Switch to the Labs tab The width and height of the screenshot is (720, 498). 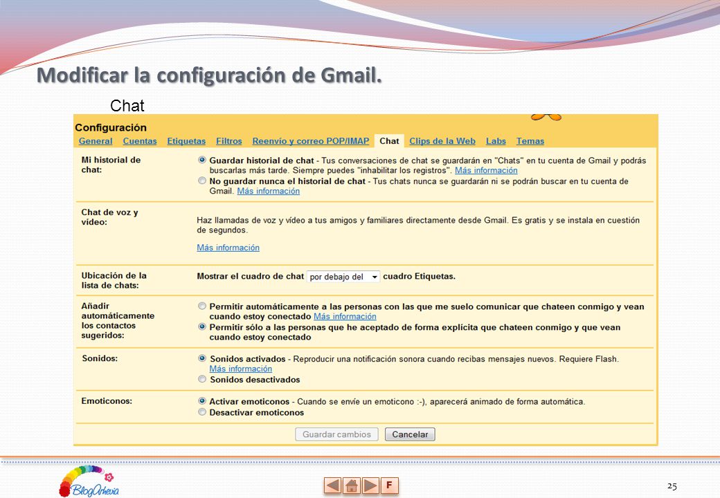coord(496,141)
